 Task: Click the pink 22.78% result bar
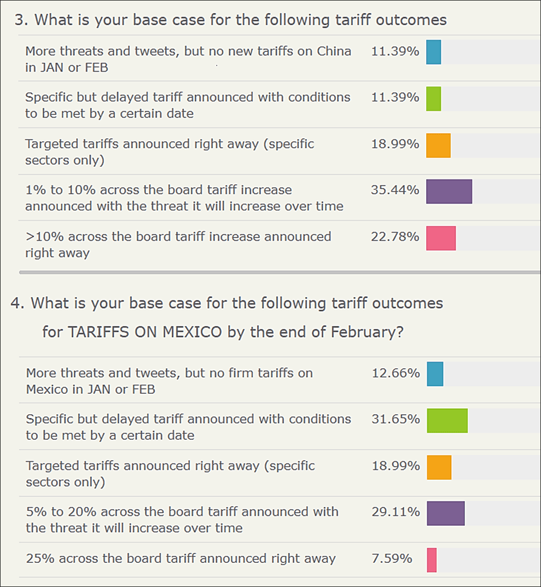[x=441, y=238]
